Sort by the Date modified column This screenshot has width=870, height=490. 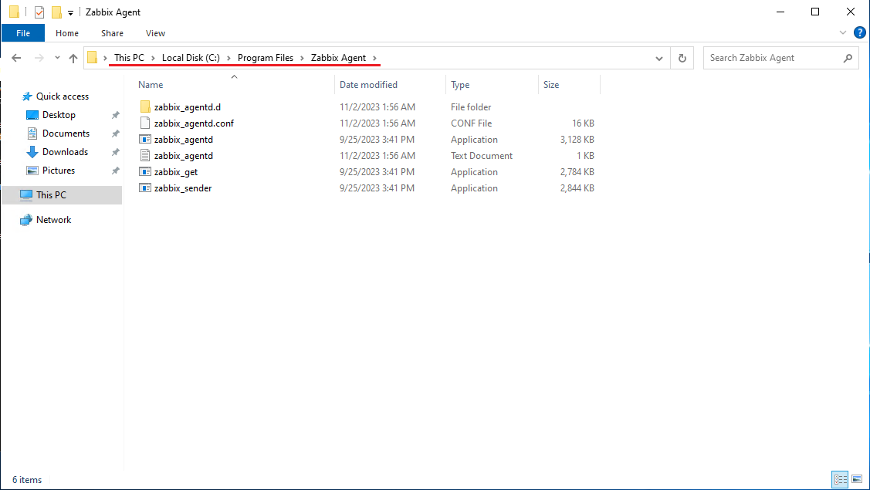pos(368,85)
